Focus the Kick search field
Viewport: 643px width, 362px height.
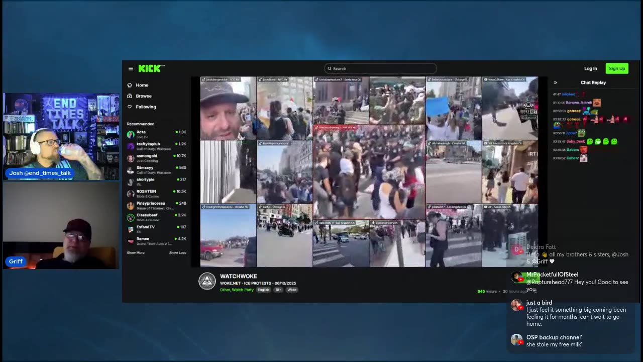pos(380,68)
